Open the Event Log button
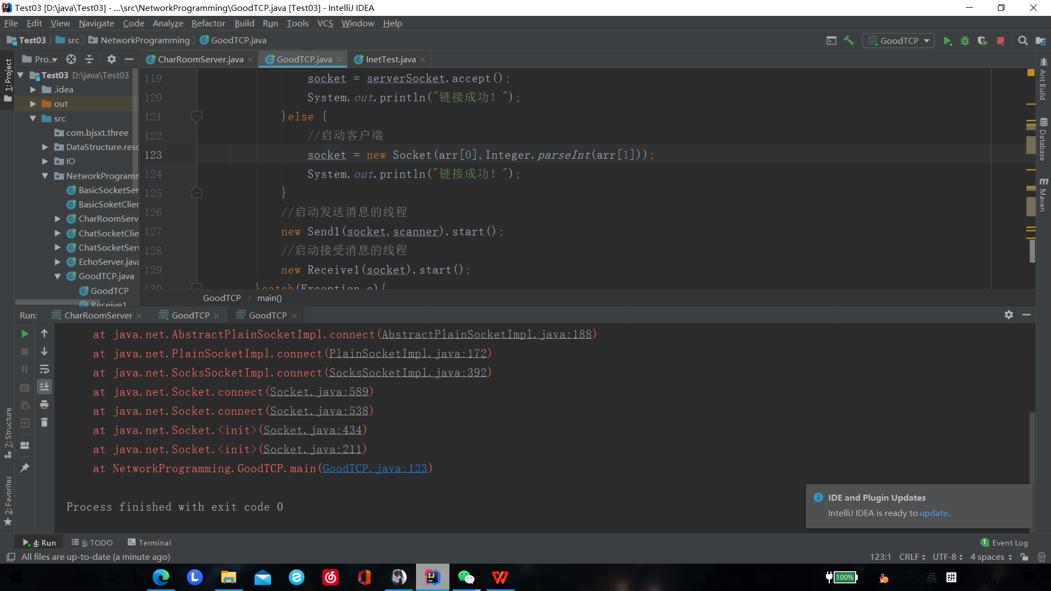1051x591 pixels. click(1004, 543)
